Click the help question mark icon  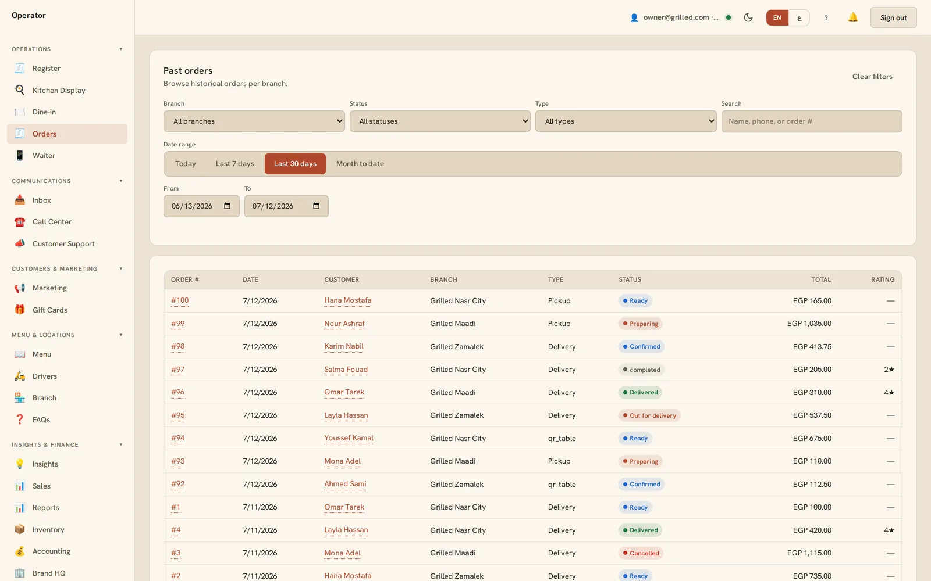pos(826,17)
